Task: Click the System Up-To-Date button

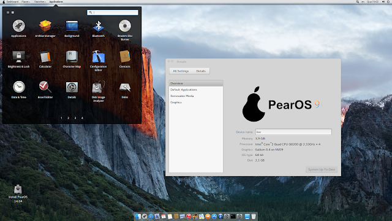Action: tap(322, 169)
